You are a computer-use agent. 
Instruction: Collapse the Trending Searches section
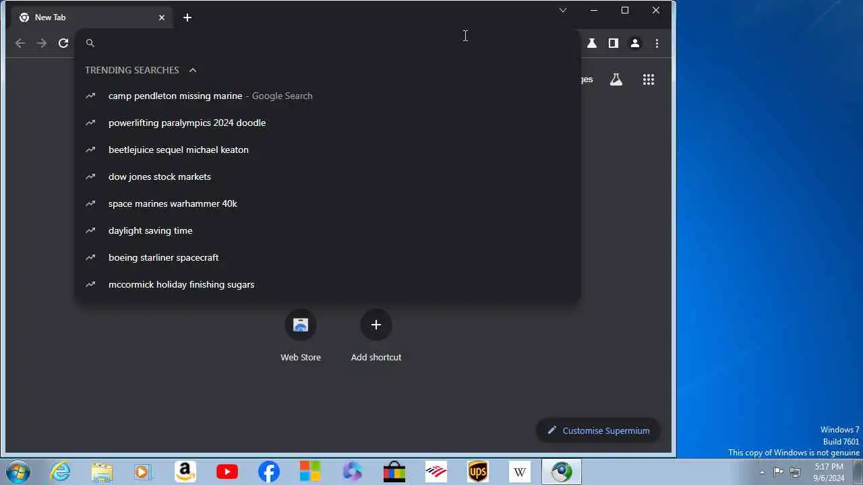point(193,70)
